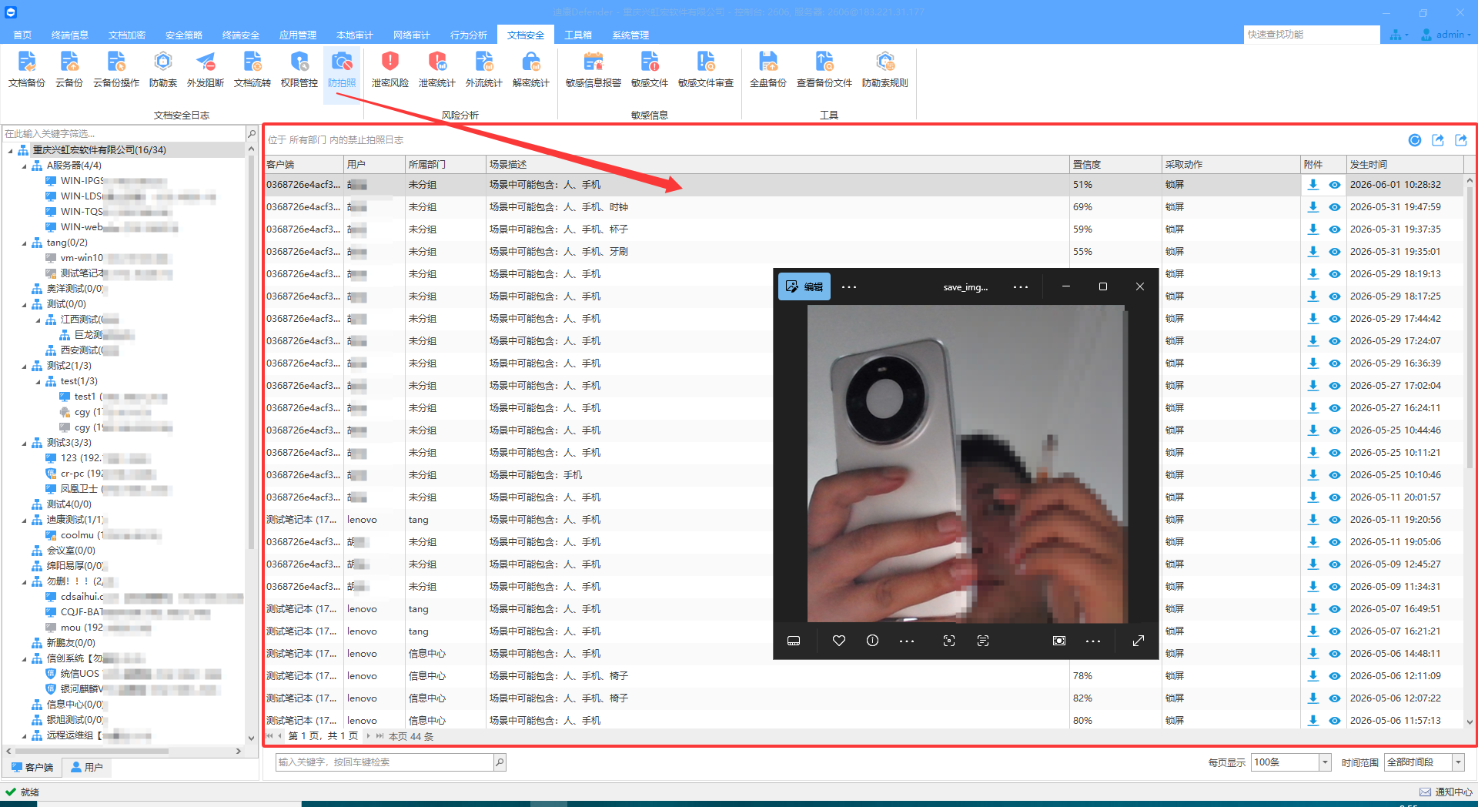Screen dimensions: 1478x807
Task: Switch to the 用户 bottom tab
Action: 86,767
